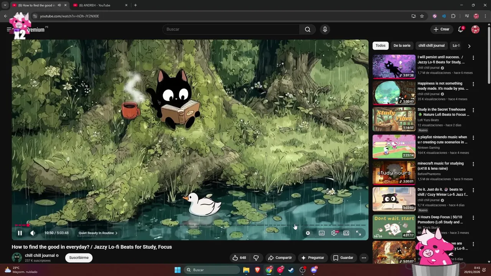491x276 pixels.
Task: Open Steam from the taskbar
Action: [x=291, y=270]
